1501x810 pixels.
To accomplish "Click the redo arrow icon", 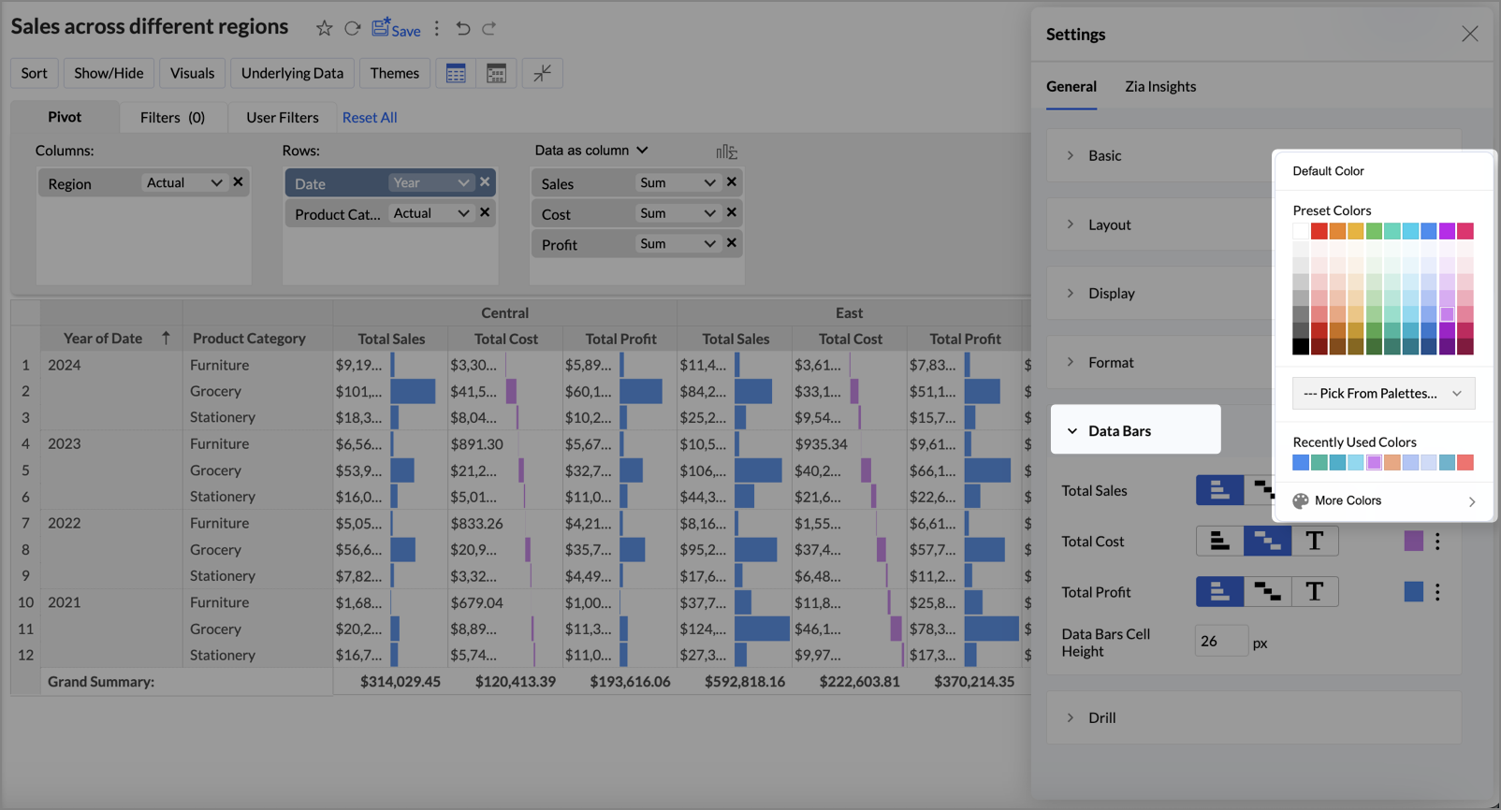I will 488,28.
